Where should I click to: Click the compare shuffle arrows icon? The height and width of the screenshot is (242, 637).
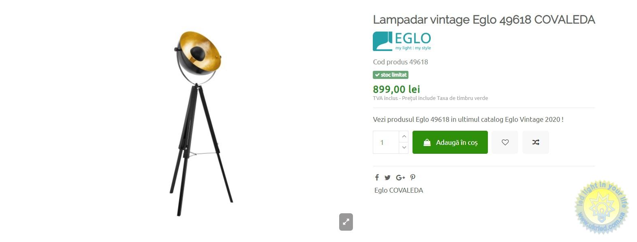(x=536, y=142)
